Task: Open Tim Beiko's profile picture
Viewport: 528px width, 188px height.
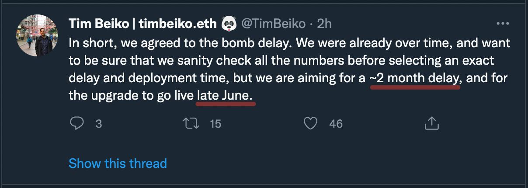Action: pos(37,35)
